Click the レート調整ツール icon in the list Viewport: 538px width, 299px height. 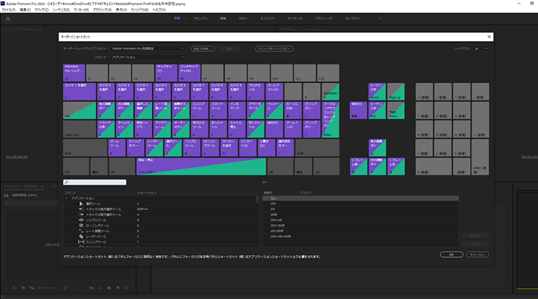[x=81, y=231]
